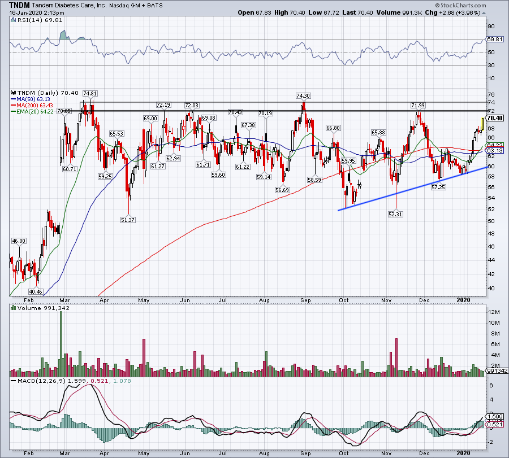Image resolution: width=509 pixels, height=458 pixels.
Task: Click the 58.59 September low label
Action: [x=314, y=180]
